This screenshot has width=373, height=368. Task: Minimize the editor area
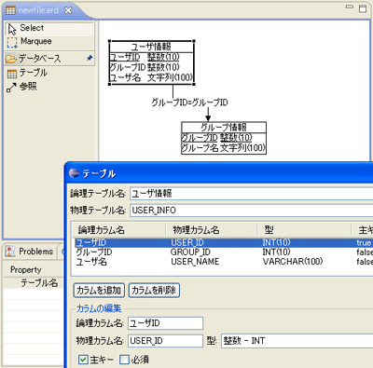[x=350, y=7]
